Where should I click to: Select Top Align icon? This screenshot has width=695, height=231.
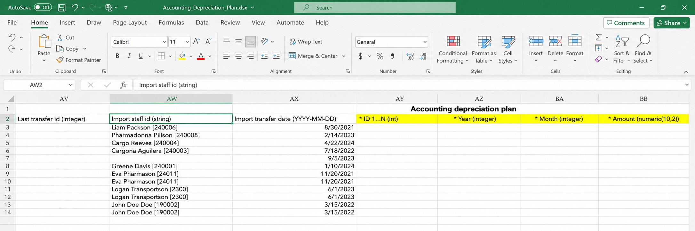coord(227,41)
